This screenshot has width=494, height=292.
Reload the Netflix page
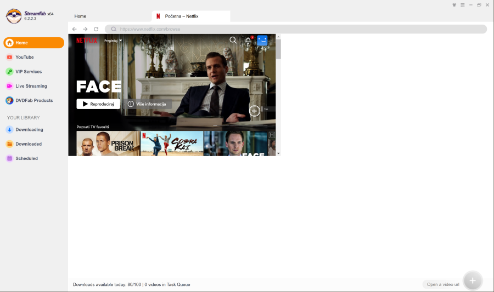pyautogui.click(x=96, y=29)
